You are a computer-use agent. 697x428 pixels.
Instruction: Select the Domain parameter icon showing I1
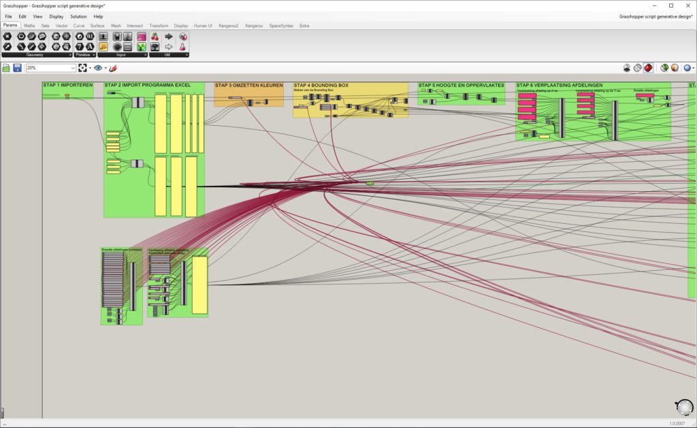[90, 37]
